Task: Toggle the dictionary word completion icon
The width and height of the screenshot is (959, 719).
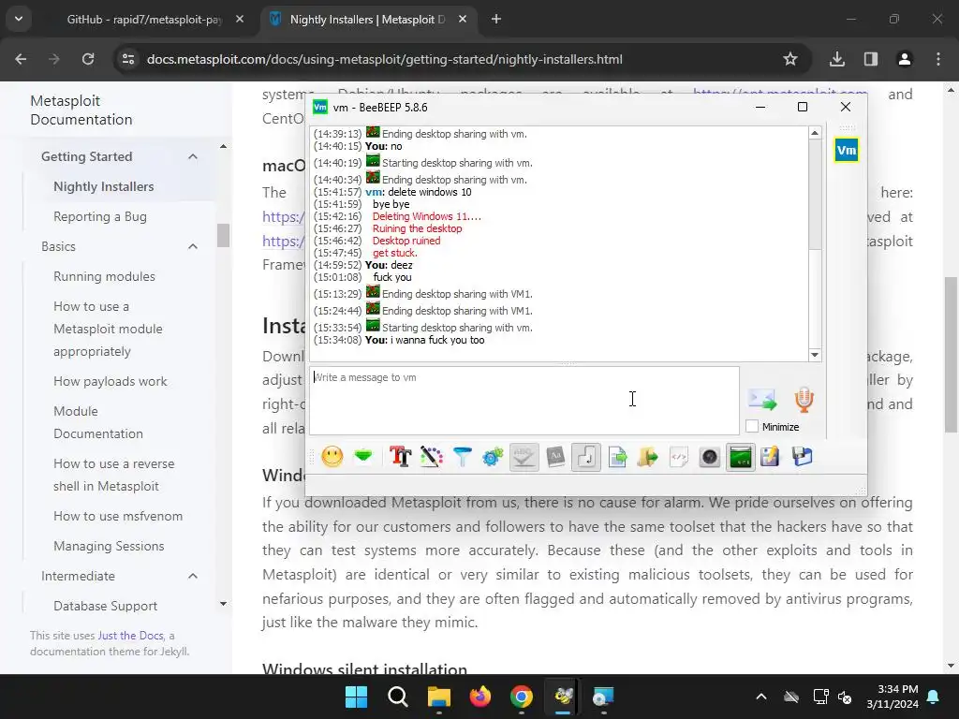Action: coord(554,457)
